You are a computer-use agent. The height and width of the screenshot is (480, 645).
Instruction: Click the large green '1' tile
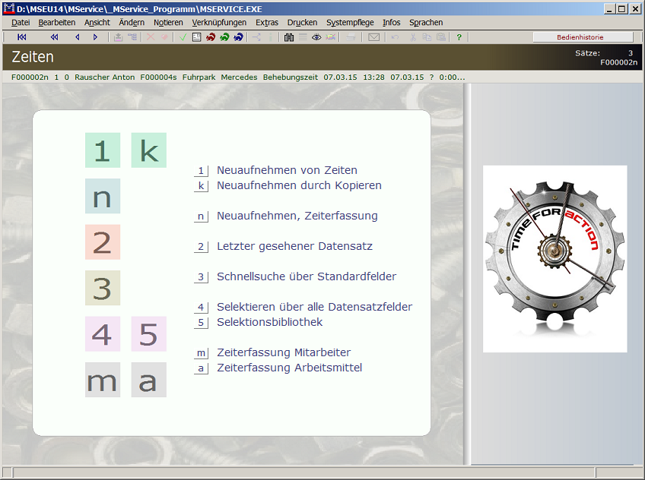(x=102, y=150)
